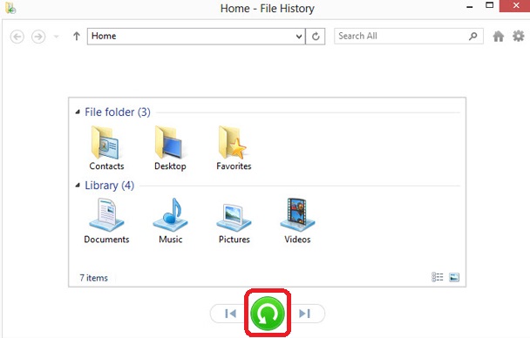Open the Documents library
The width and height of the screenshot is (530, 338).
point(106,221)
